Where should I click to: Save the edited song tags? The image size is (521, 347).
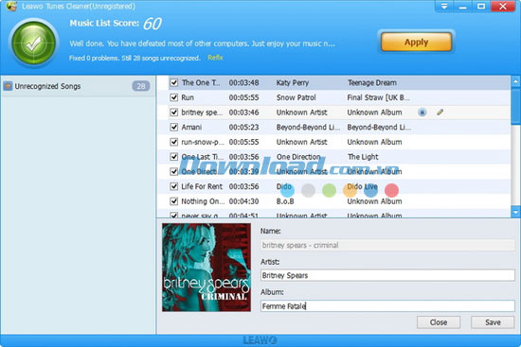coord(493,322)
